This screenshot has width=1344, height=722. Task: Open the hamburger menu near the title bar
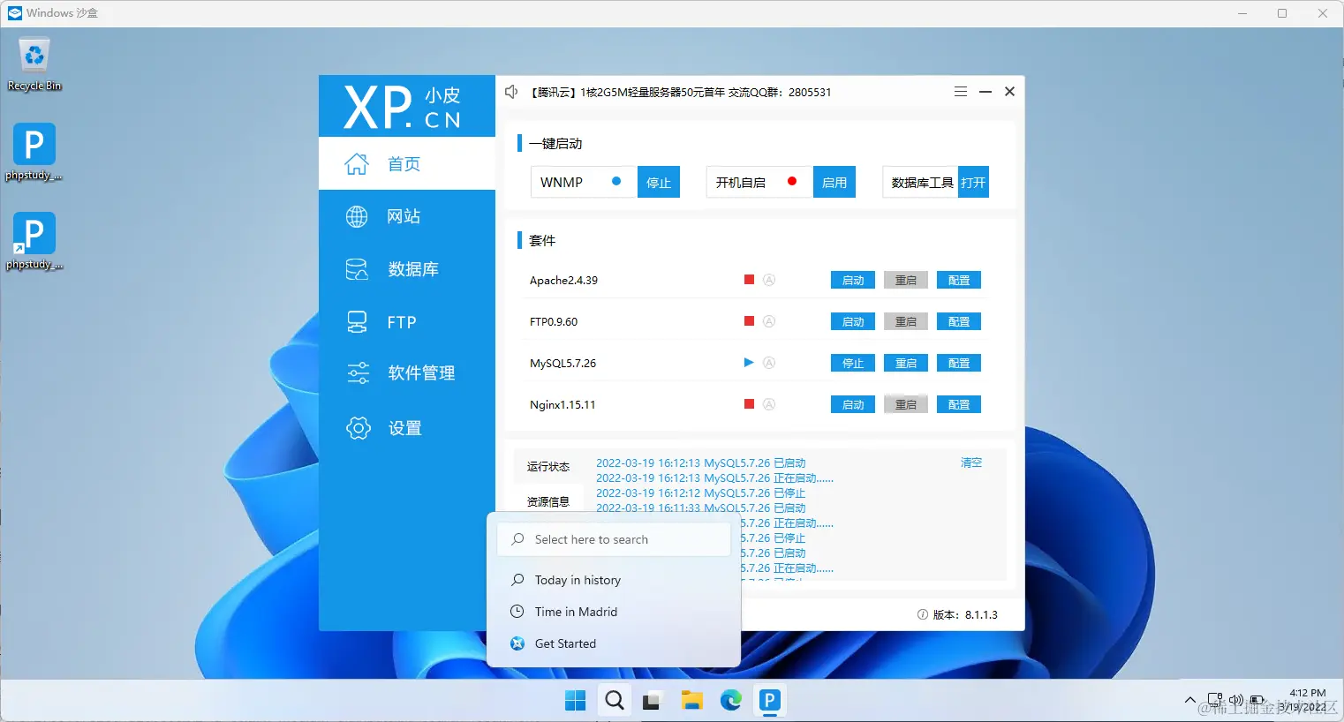coord(960,91)
